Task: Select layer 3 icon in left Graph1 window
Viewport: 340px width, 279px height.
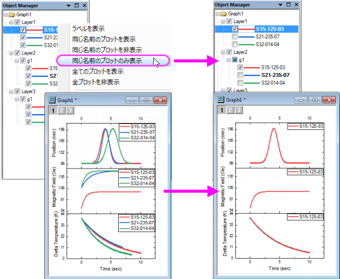Action: 70,110
